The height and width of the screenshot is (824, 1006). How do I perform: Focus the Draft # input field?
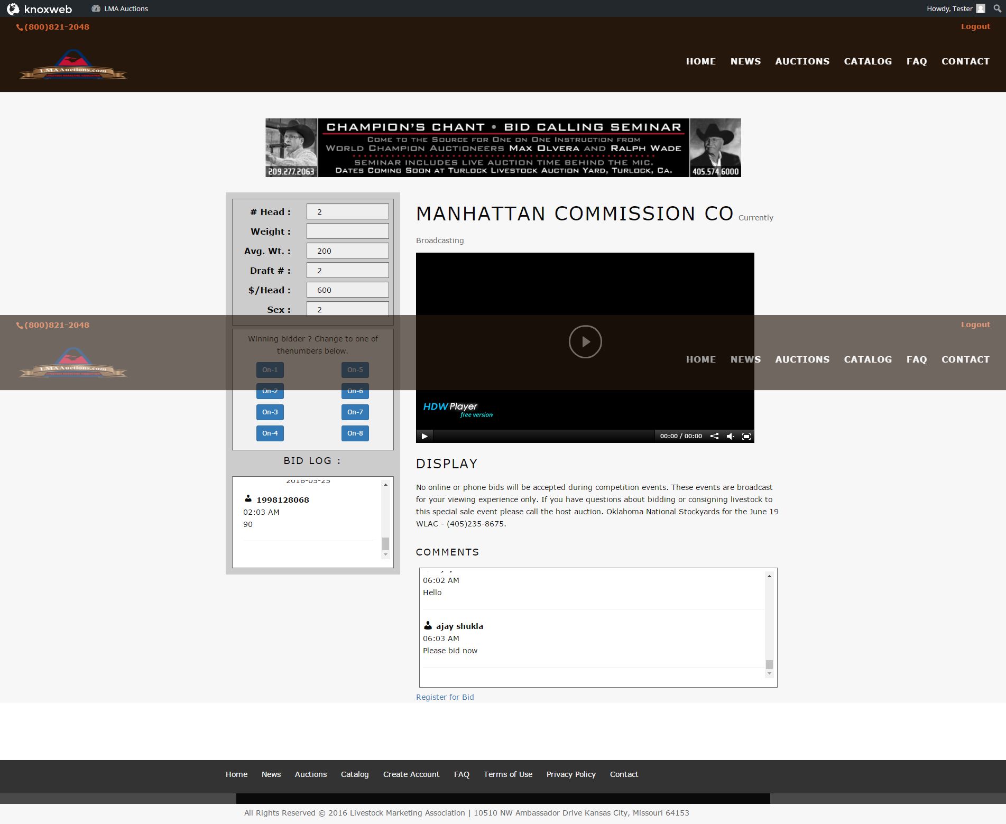(x=348, y=270)
